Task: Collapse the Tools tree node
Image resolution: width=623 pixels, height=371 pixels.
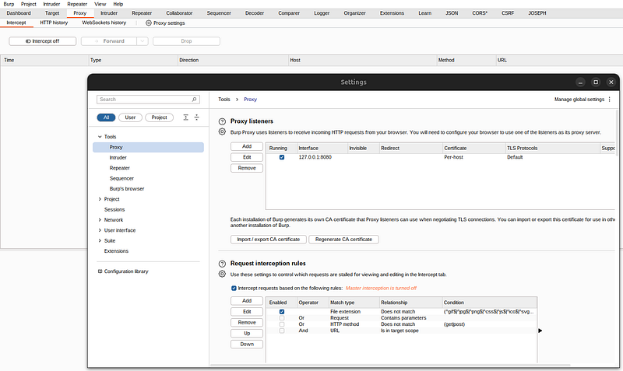Action: tap(100, 136)
